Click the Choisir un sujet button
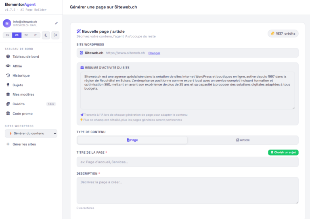This screenshot has width=310, height=219. click(283, 152)
